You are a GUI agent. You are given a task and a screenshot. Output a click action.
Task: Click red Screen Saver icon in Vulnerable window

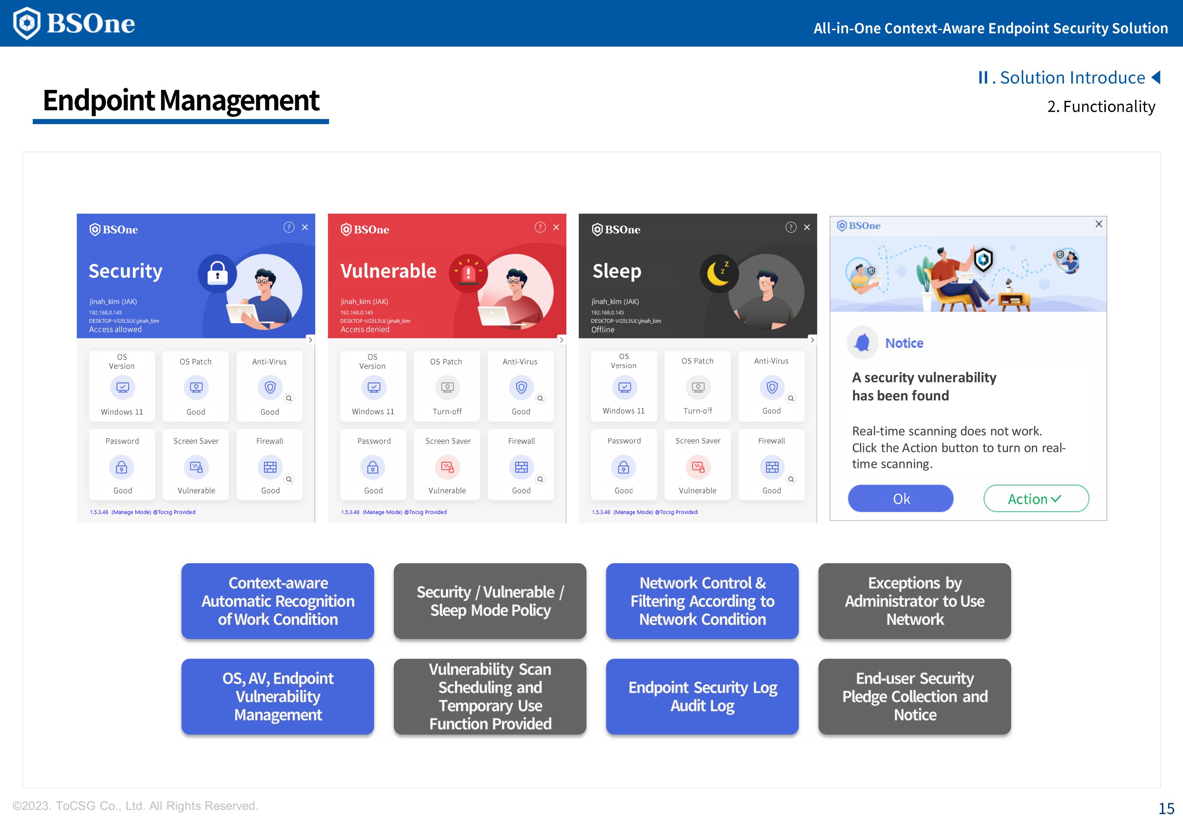(x=447, y=467)
